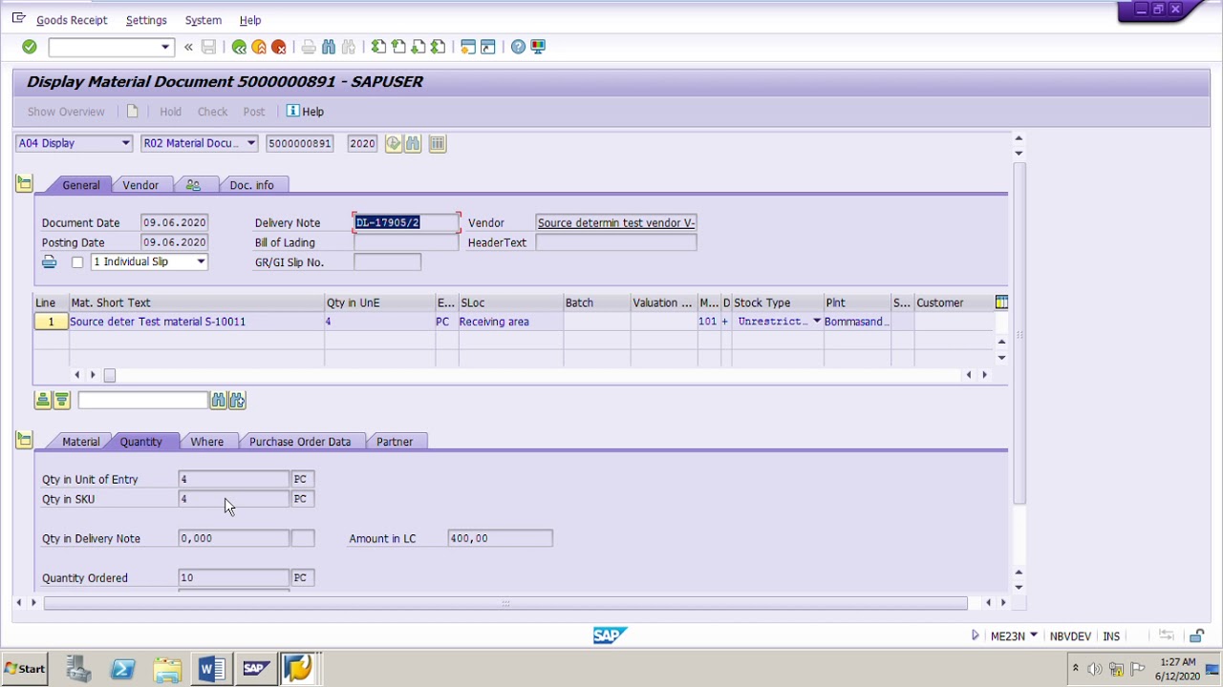Image resolution: width=1223 pixels, height=687 pixels.
Task: Go to Last Page icon
Action: tap(439, 47)
